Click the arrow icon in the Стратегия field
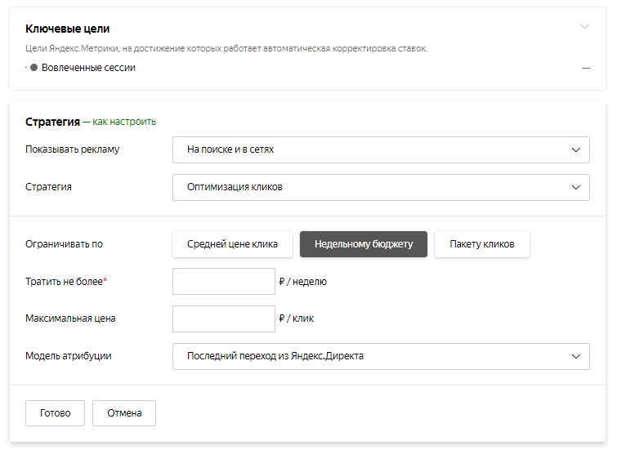Screen dimensions: 617x450 tap(575, 187)
